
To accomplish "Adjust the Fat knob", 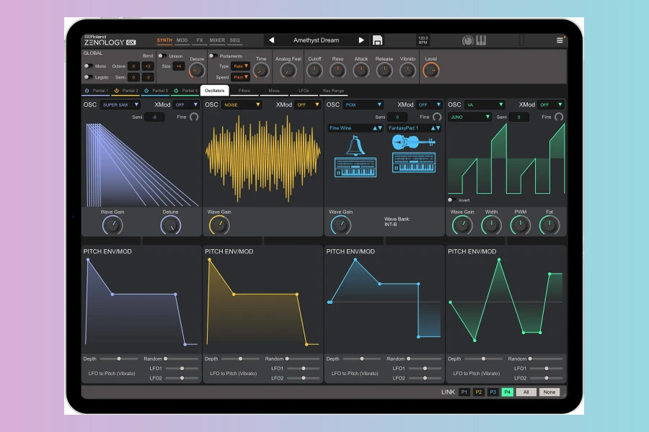I will click(x=549, y=225).
